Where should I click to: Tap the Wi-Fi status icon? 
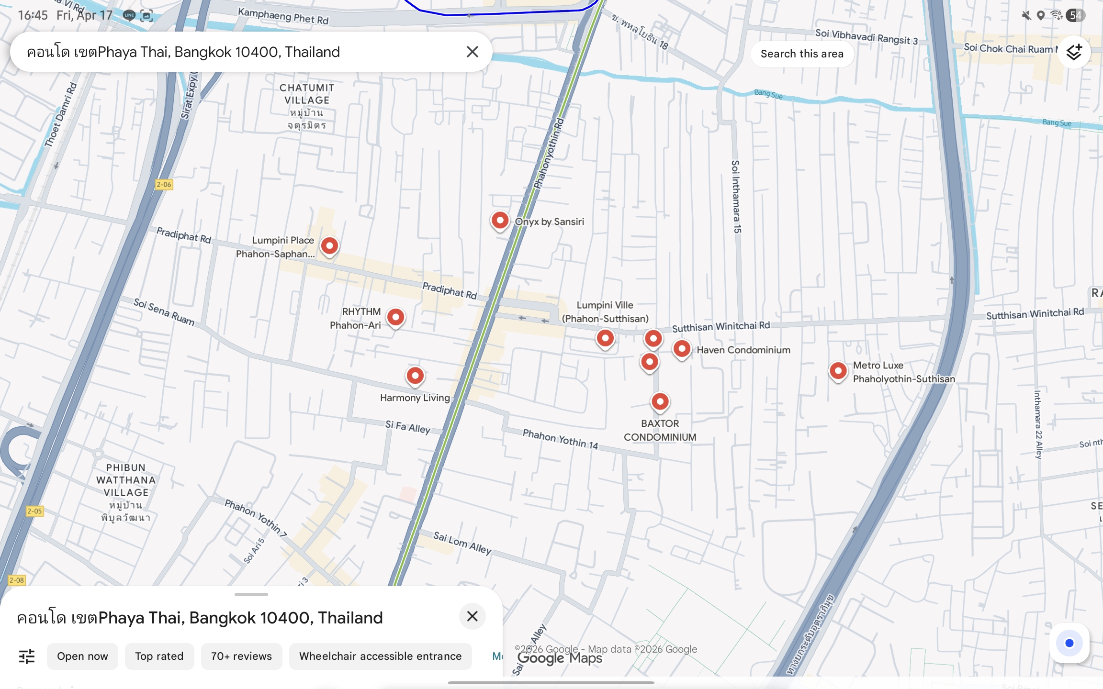point(1057,15)
